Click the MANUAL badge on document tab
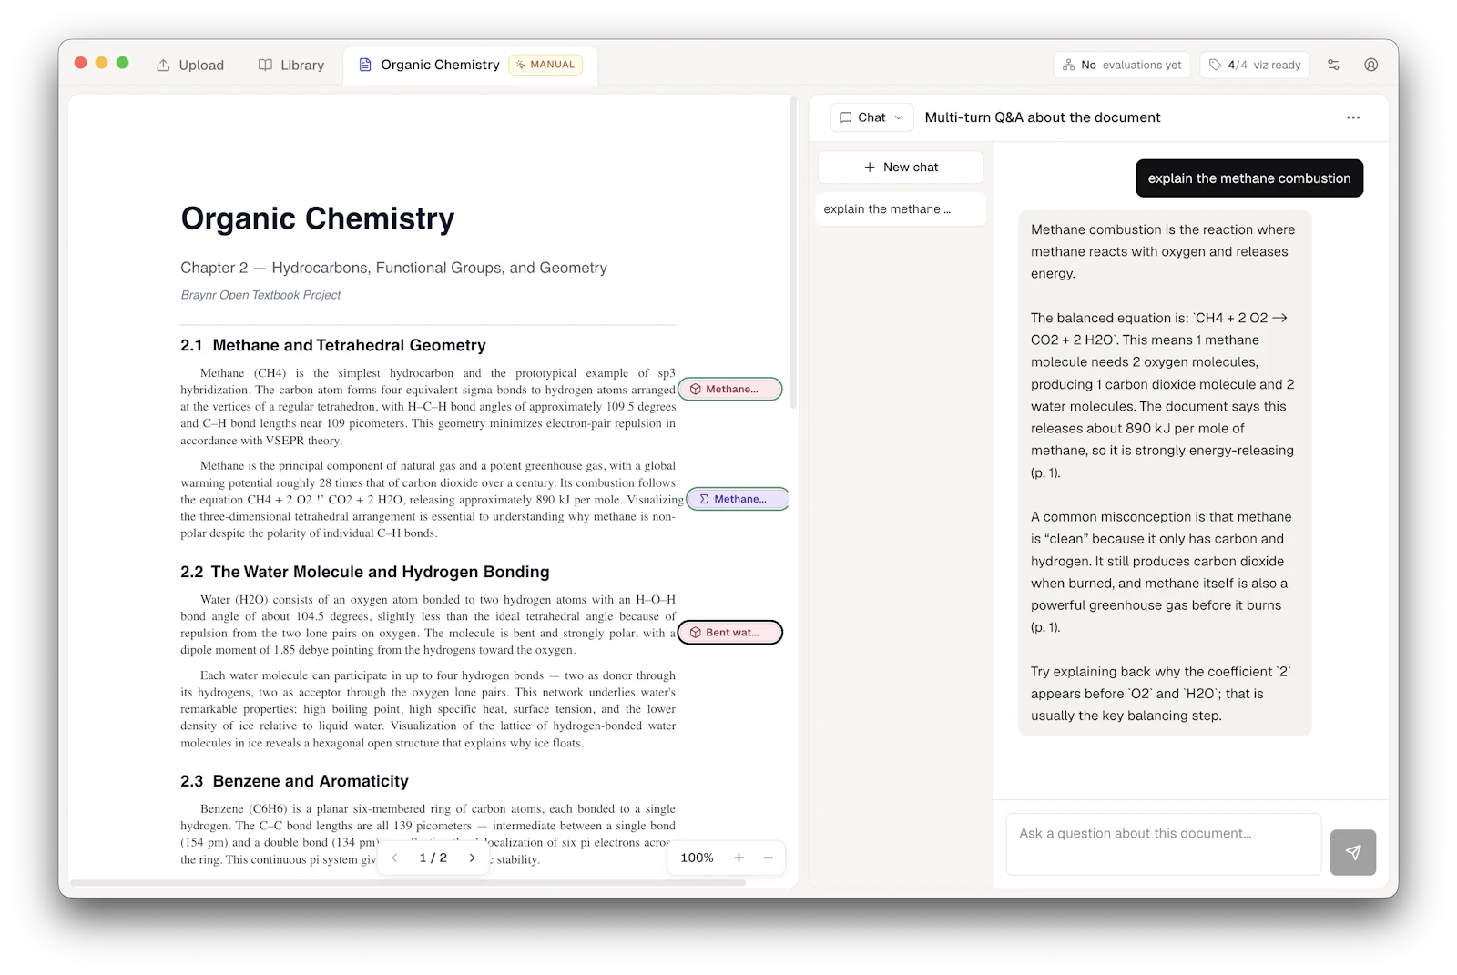The width and height of the screenshot is (1457, 975). point(545,65)
